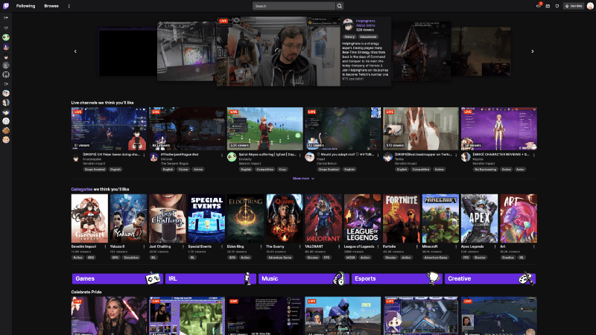
Task: Open options for the Would you adopt me stream
Action: (x=378, y=155)
